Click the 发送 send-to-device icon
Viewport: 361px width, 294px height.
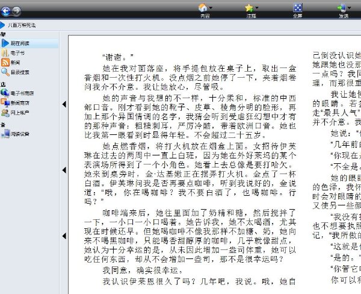(x=342, y=8)
